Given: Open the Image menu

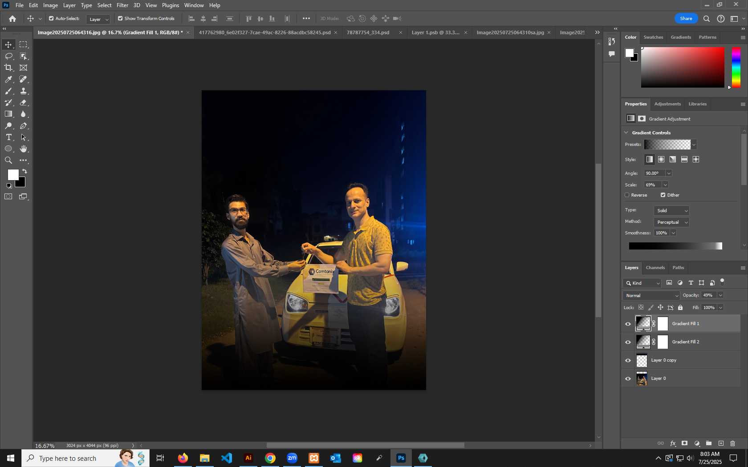Looking at the screenshot, I should (50, 5).
